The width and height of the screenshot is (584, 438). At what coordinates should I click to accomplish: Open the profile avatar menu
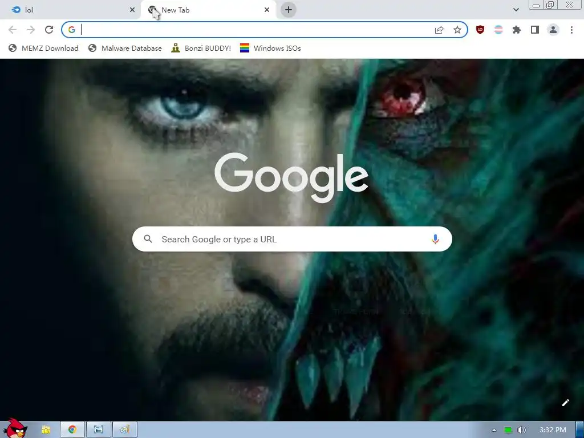click(553, 30)
